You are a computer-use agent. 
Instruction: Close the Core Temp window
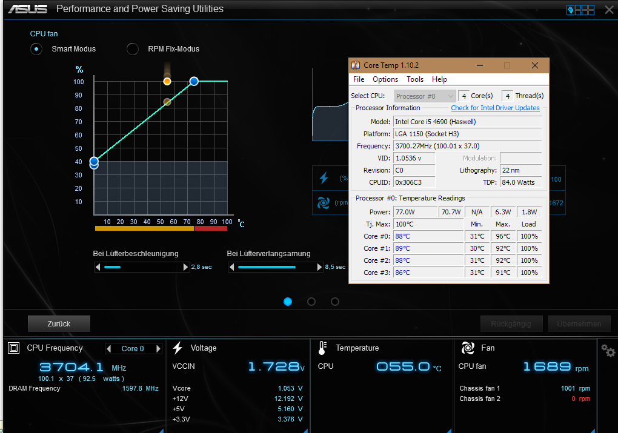pyautogui.click(x=535, y=65)
